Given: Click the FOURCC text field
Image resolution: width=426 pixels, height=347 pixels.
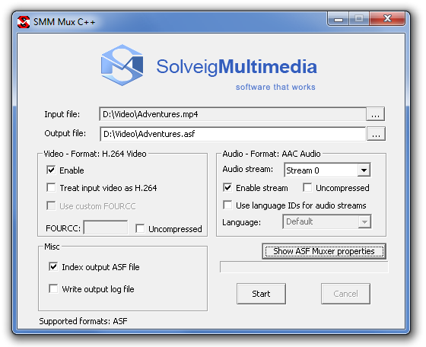Looking at the screenshot, I should pos(106,228).
